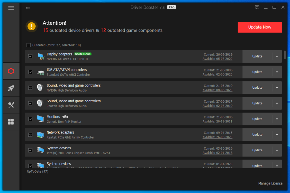Select the GAME READY badge on Display adapters
The image size is (290, 193).
(x=83, y=54)
